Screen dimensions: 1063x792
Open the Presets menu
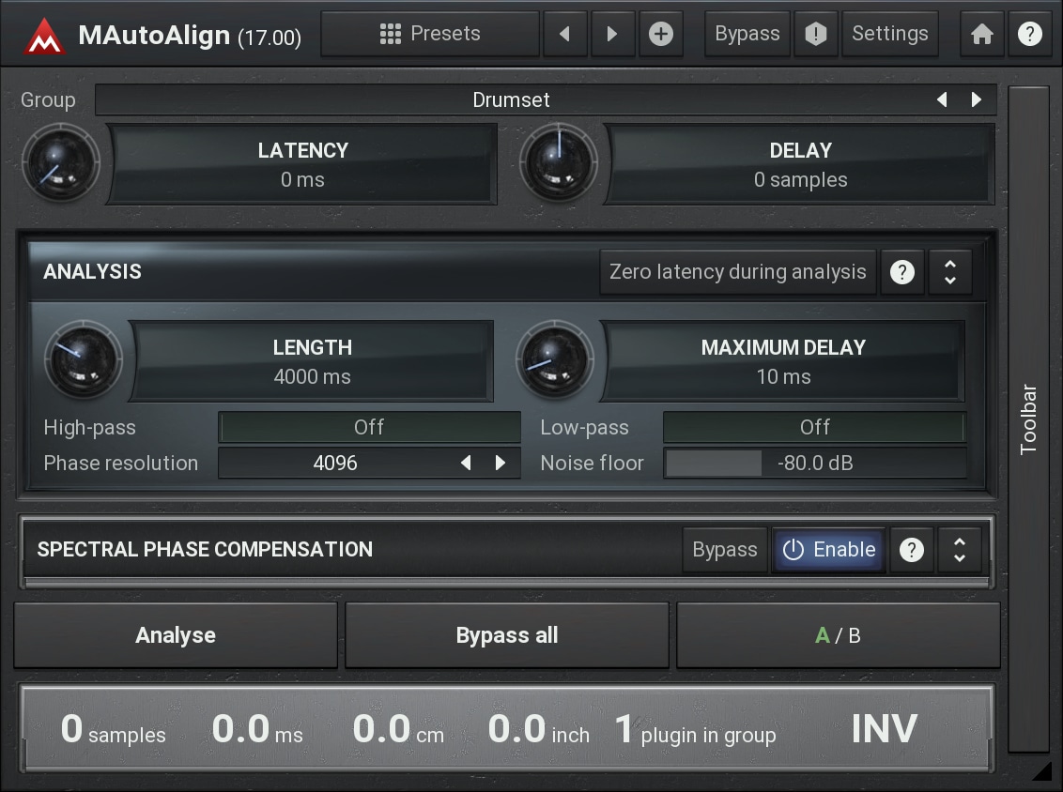(x=430, y=34)
